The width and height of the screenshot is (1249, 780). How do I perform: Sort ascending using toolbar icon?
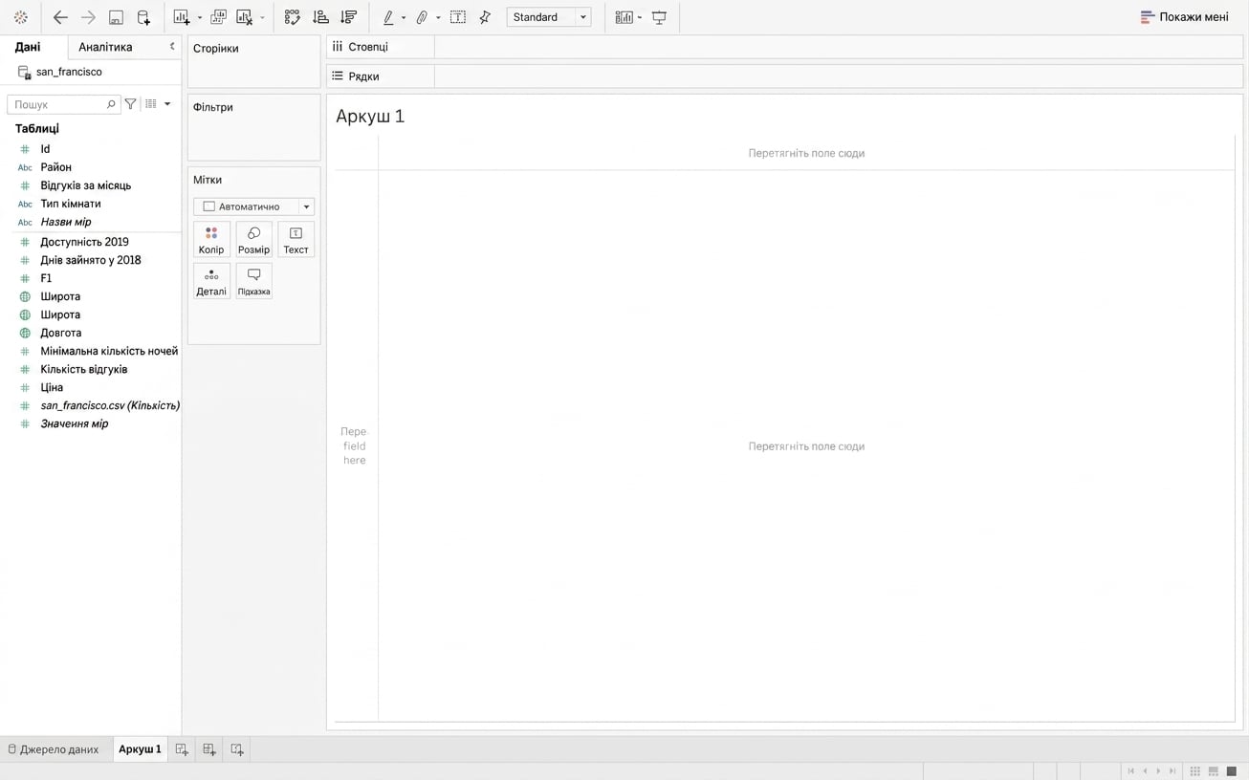click(x=320, y=17)
